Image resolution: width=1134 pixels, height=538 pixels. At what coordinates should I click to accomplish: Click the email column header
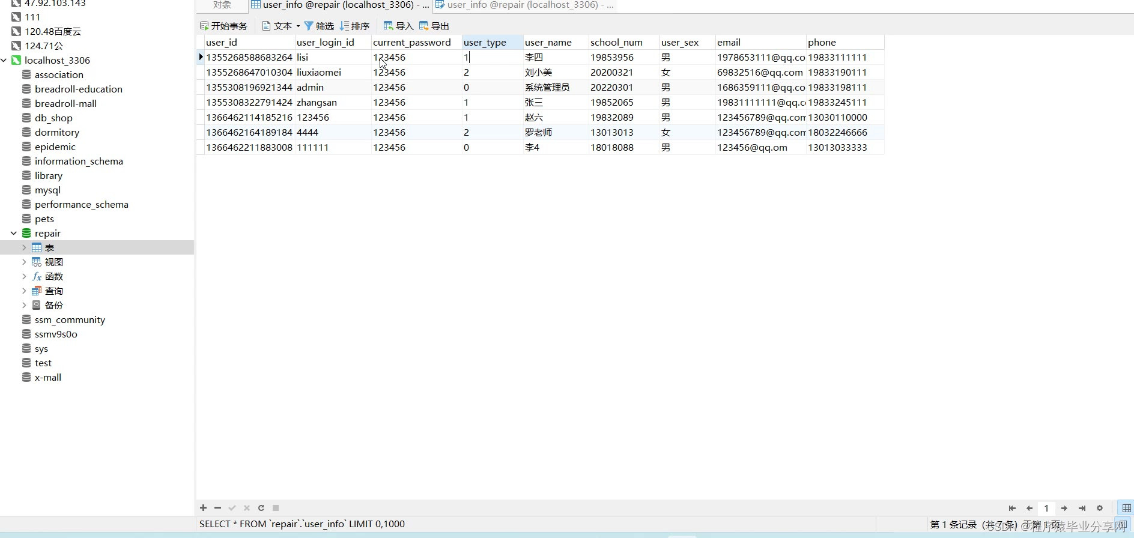[x=760, y=42]
